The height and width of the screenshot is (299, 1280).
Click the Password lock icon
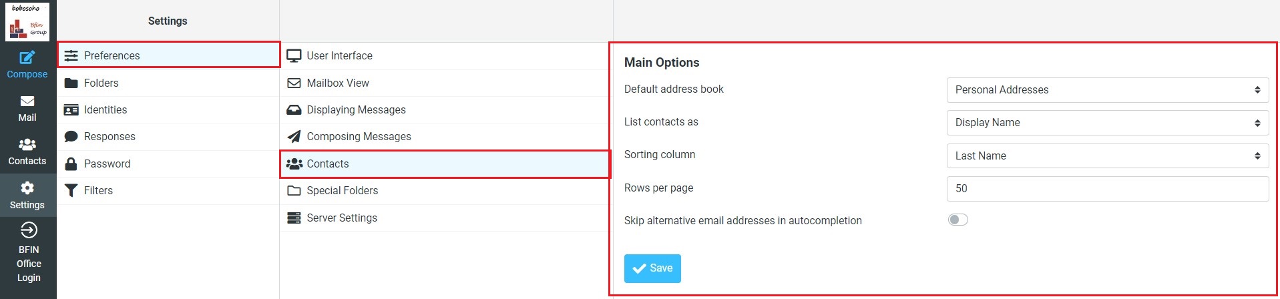[71, 164]
